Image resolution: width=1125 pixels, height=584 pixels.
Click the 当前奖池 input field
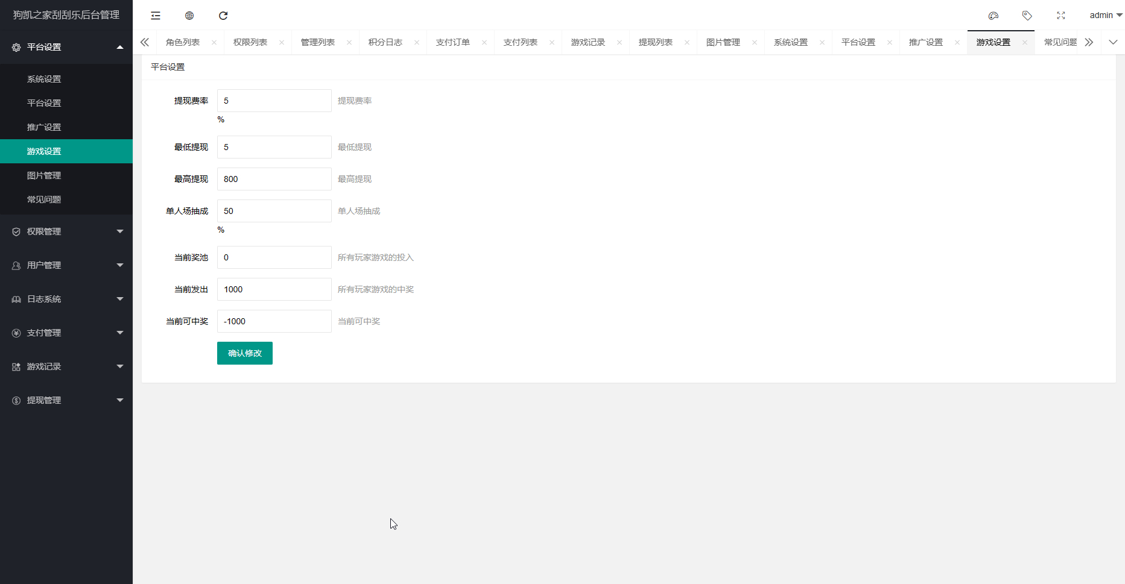[274, 257]
